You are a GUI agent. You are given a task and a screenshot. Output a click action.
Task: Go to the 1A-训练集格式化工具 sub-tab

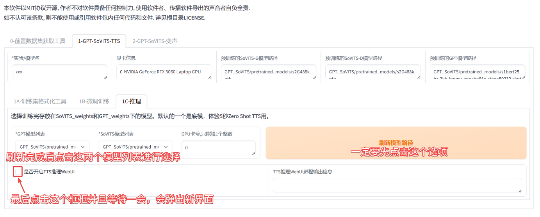point(40,101)
